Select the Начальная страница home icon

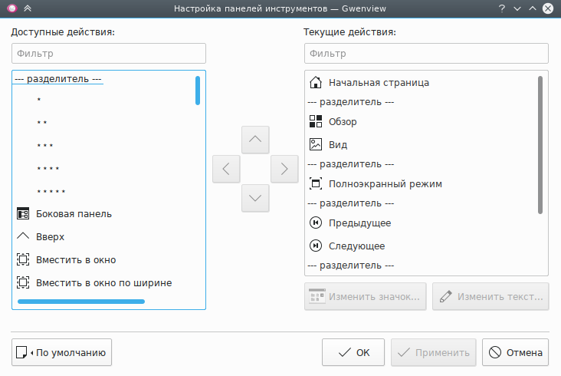(x=316, y=82)
